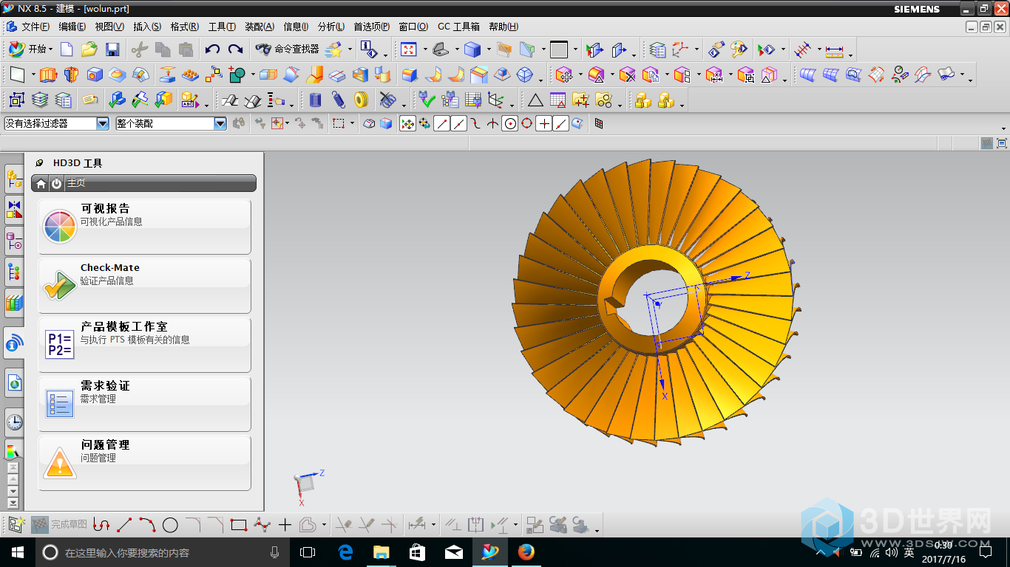
Task: Click the Move Face synchronous tool
Action: pos(564,75)
